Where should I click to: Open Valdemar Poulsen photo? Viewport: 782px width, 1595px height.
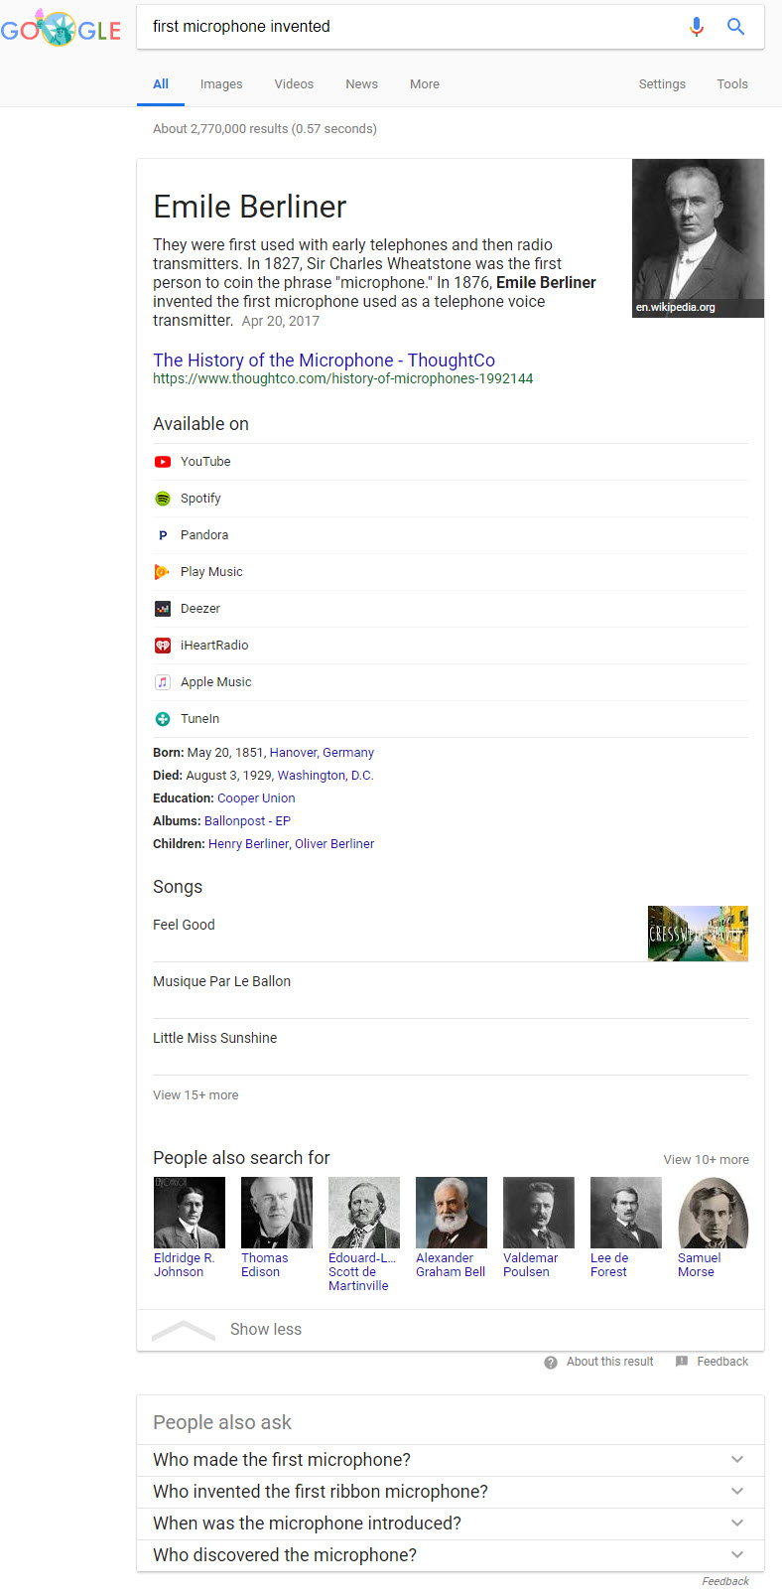click(x=539, y=1213)
